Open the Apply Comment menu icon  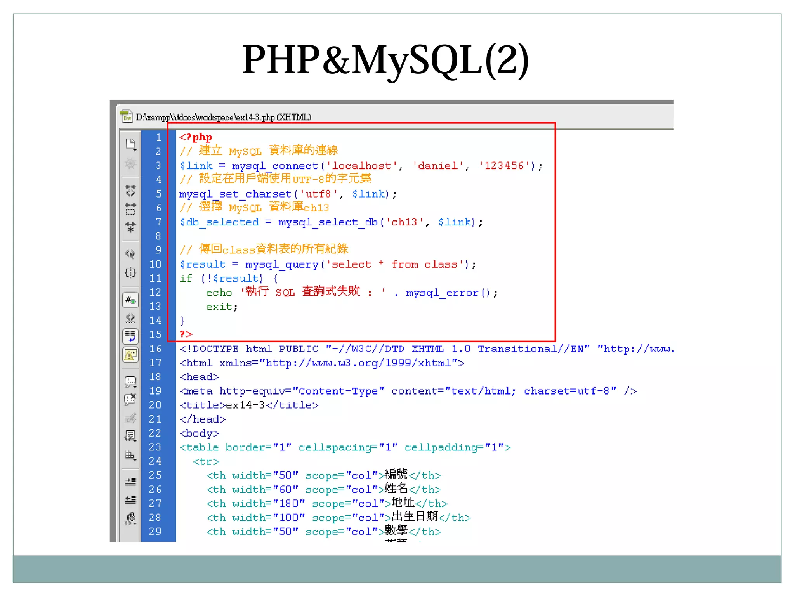(131, 382)
